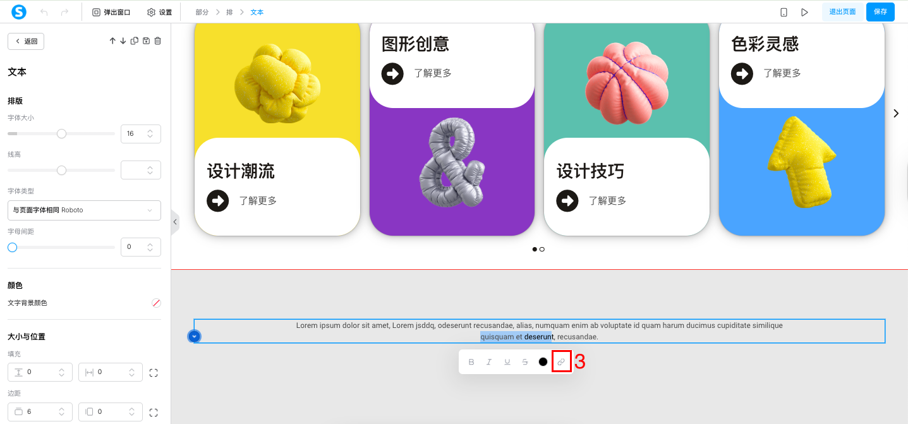Move element down with arrow icon
This screenshot has height=424, width=908.
[x=123, y=41]
